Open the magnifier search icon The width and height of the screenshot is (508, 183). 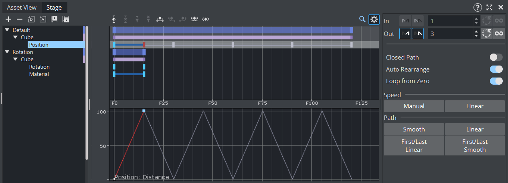(x=362, y=19)
